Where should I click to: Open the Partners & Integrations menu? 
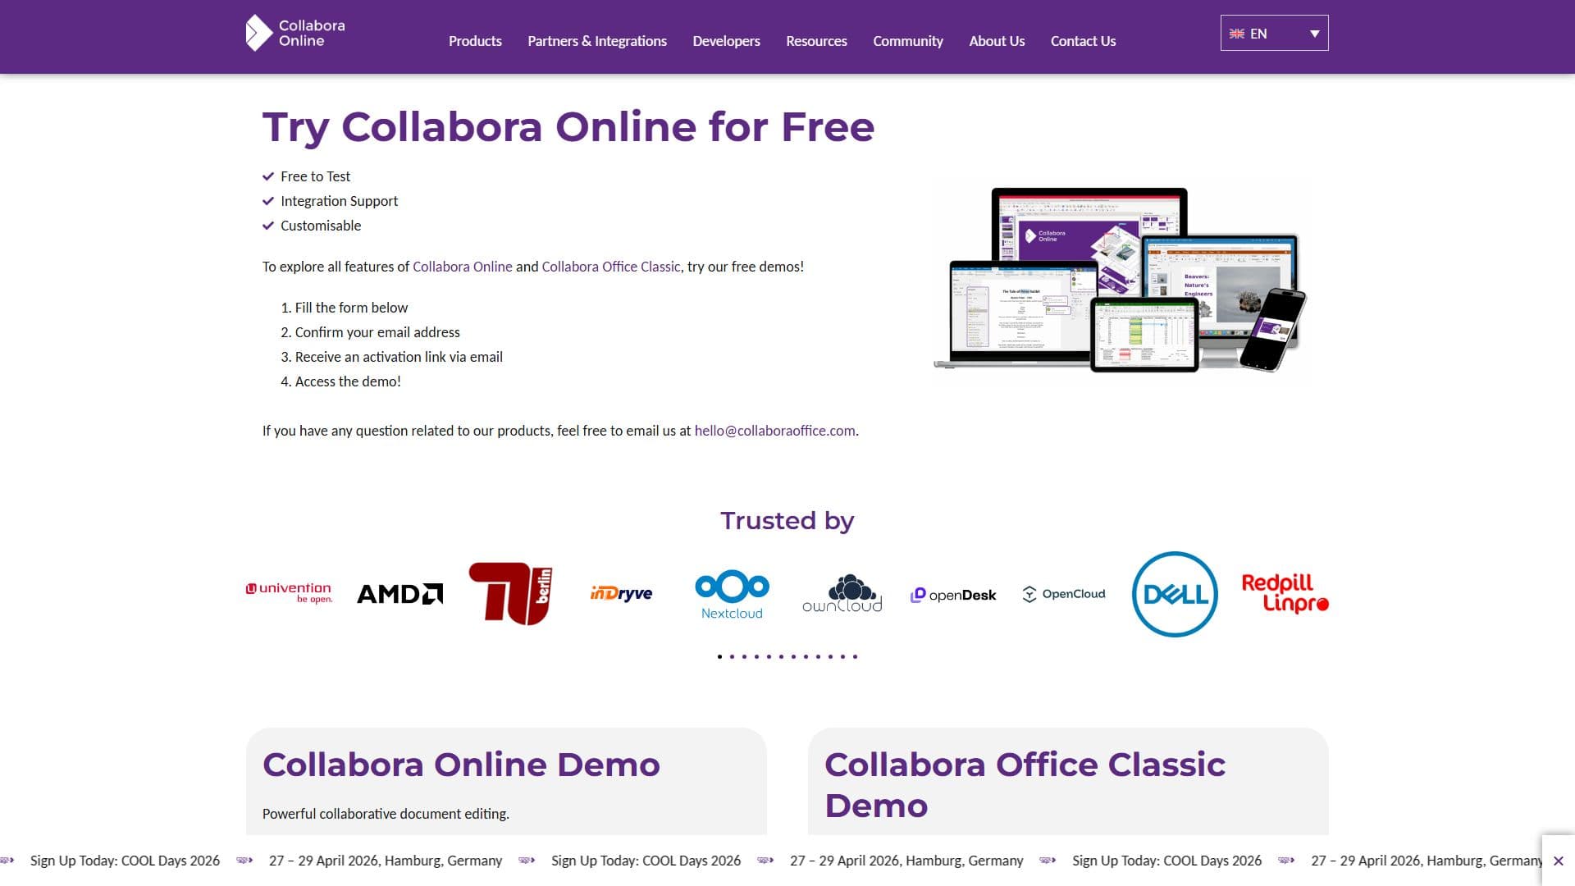597,41
